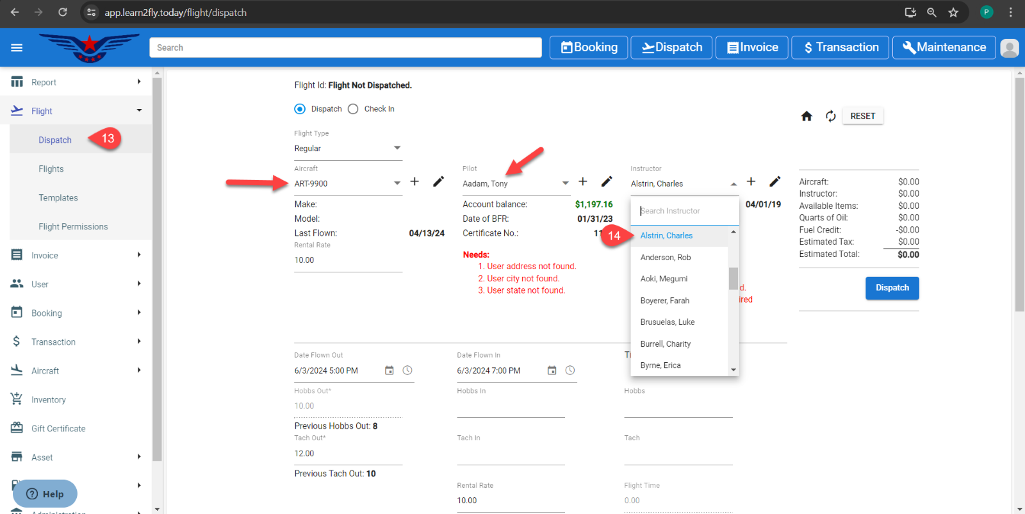Click the pencil icon to edit instructor
Image resolution: width=1025 pixels, height=514 pixels.
(x=775, y=181)
